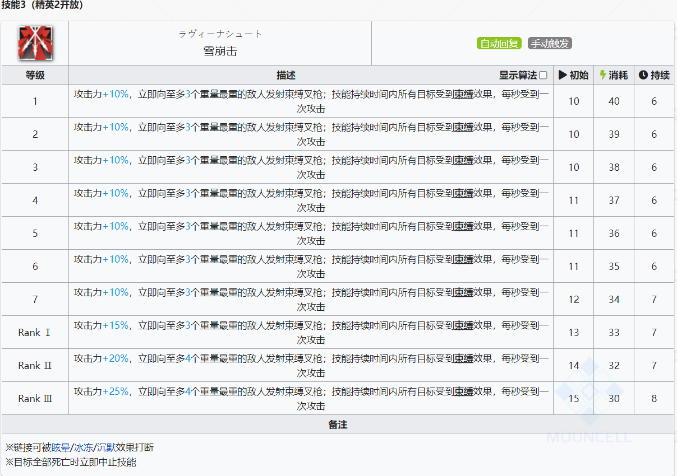Click the 初始 play triangle icon
The height and width of the screenshot is (476, 677).
[563, 75]
